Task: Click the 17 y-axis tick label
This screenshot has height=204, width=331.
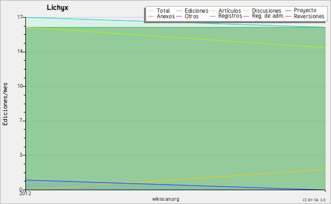Action: pyautogui.click(x=20, y=17)
